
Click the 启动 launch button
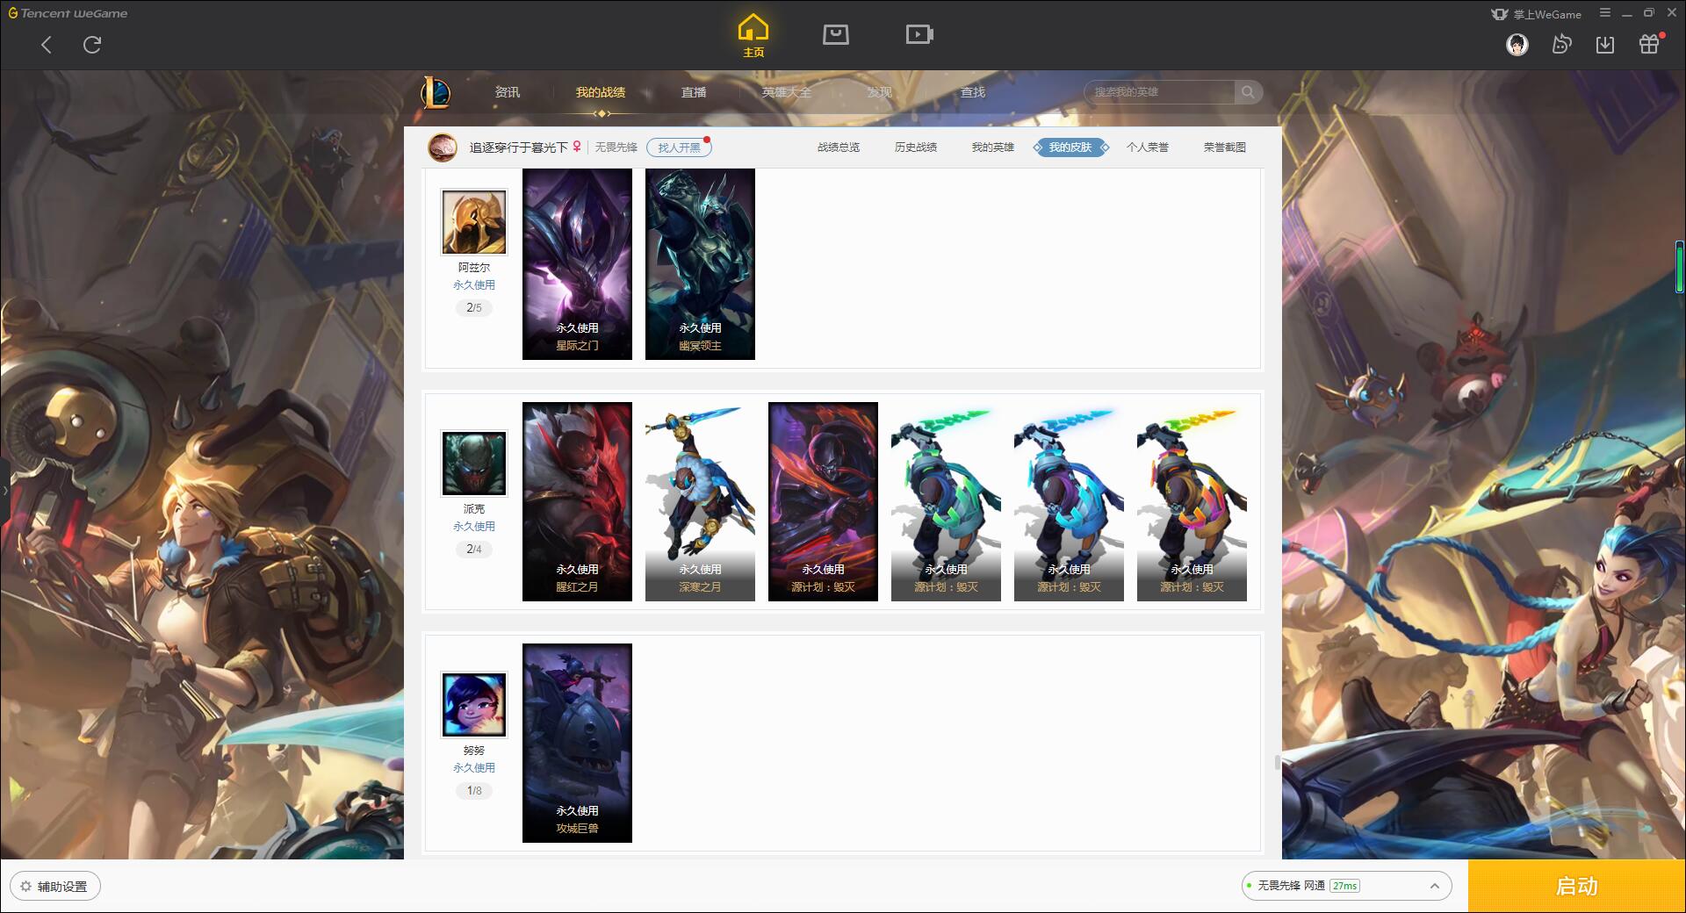(x=1577, y=887)
